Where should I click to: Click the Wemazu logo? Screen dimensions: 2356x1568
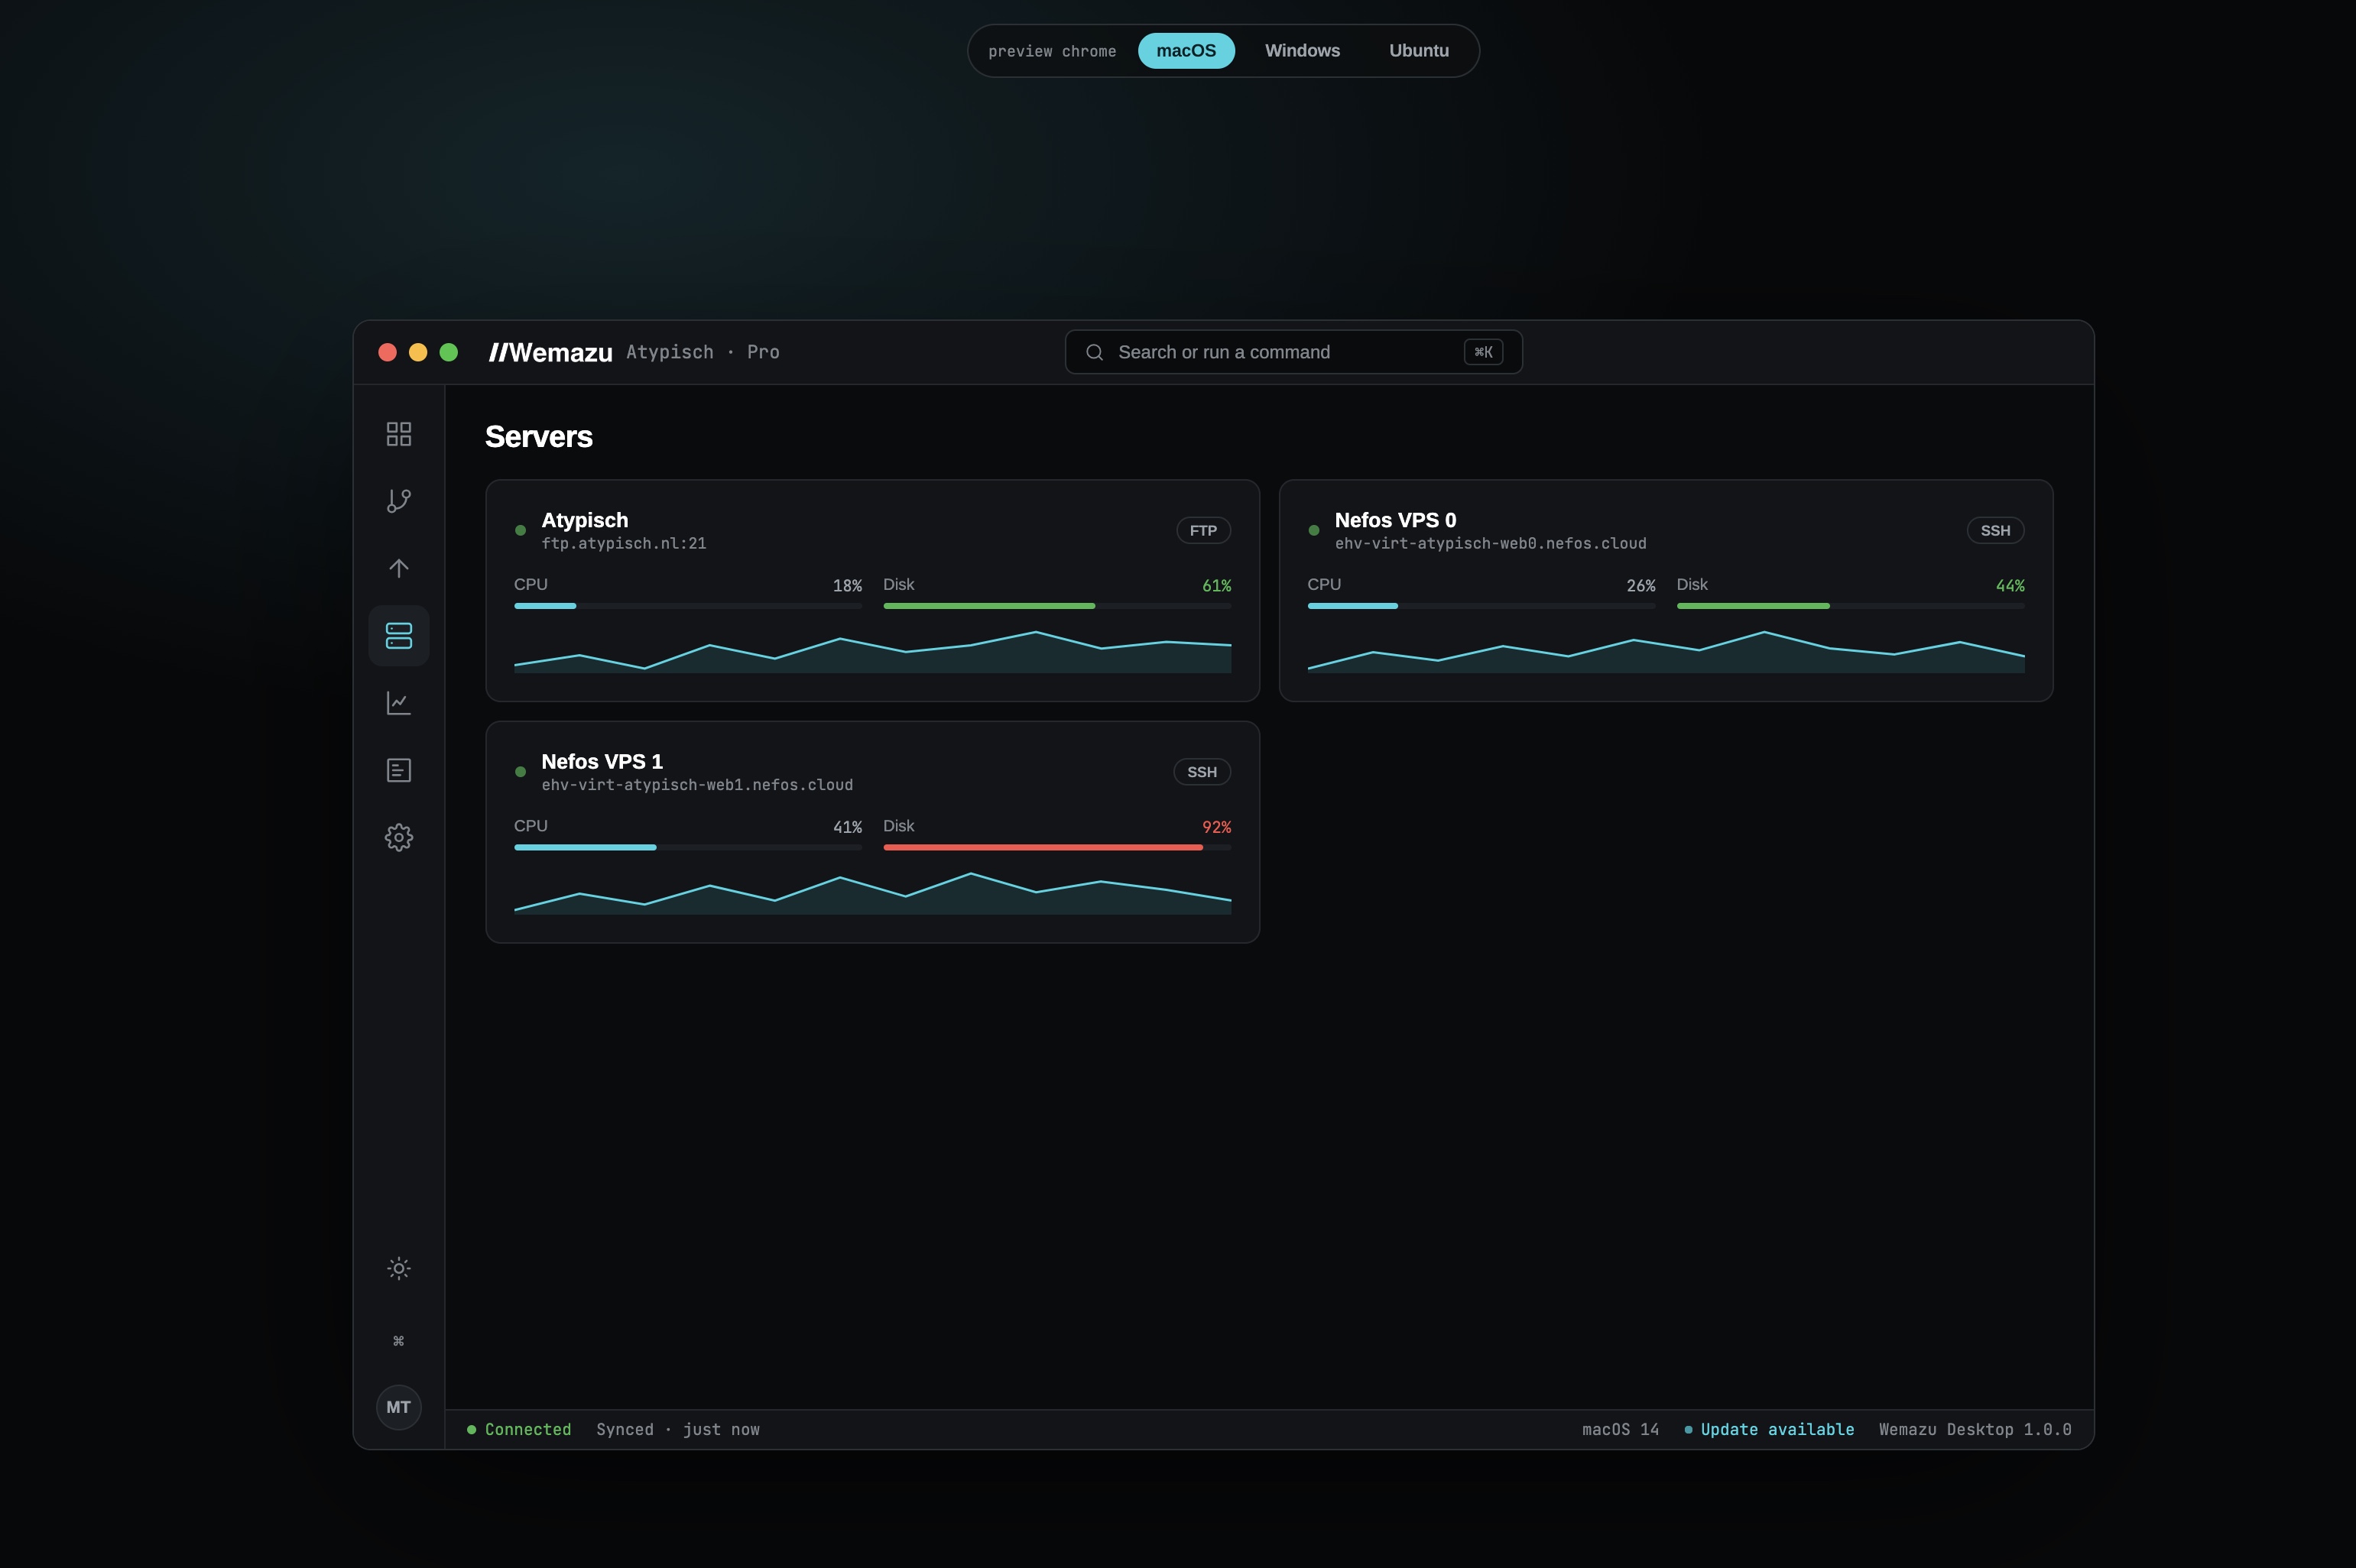[x=550, y=352]
